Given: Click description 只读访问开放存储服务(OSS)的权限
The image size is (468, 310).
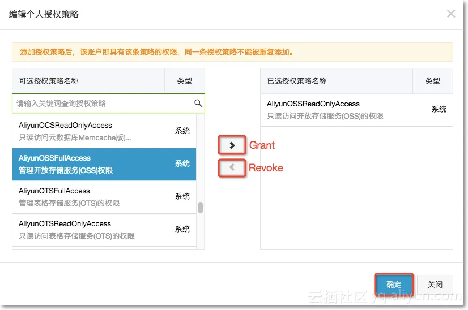Looking at the screenshot, I should point(325,116).
